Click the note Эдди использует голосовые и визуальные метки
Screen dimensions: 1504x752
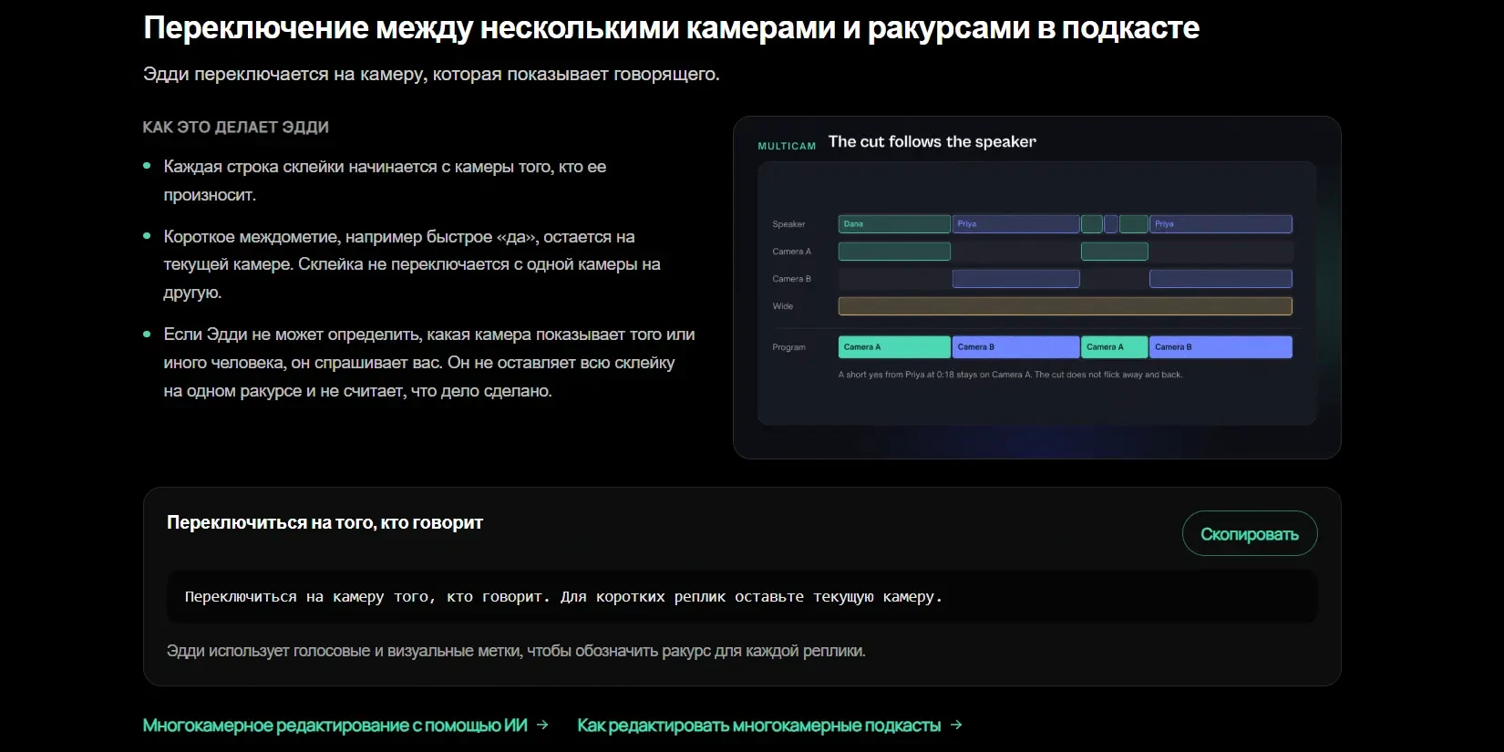tap(516, 651)
